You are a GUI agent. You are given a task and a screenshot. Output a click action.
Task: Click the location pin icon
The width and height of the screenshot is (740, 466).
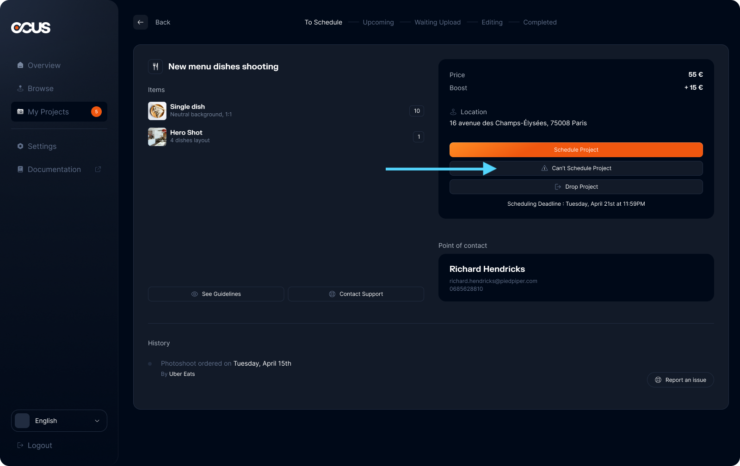(453, 112)
